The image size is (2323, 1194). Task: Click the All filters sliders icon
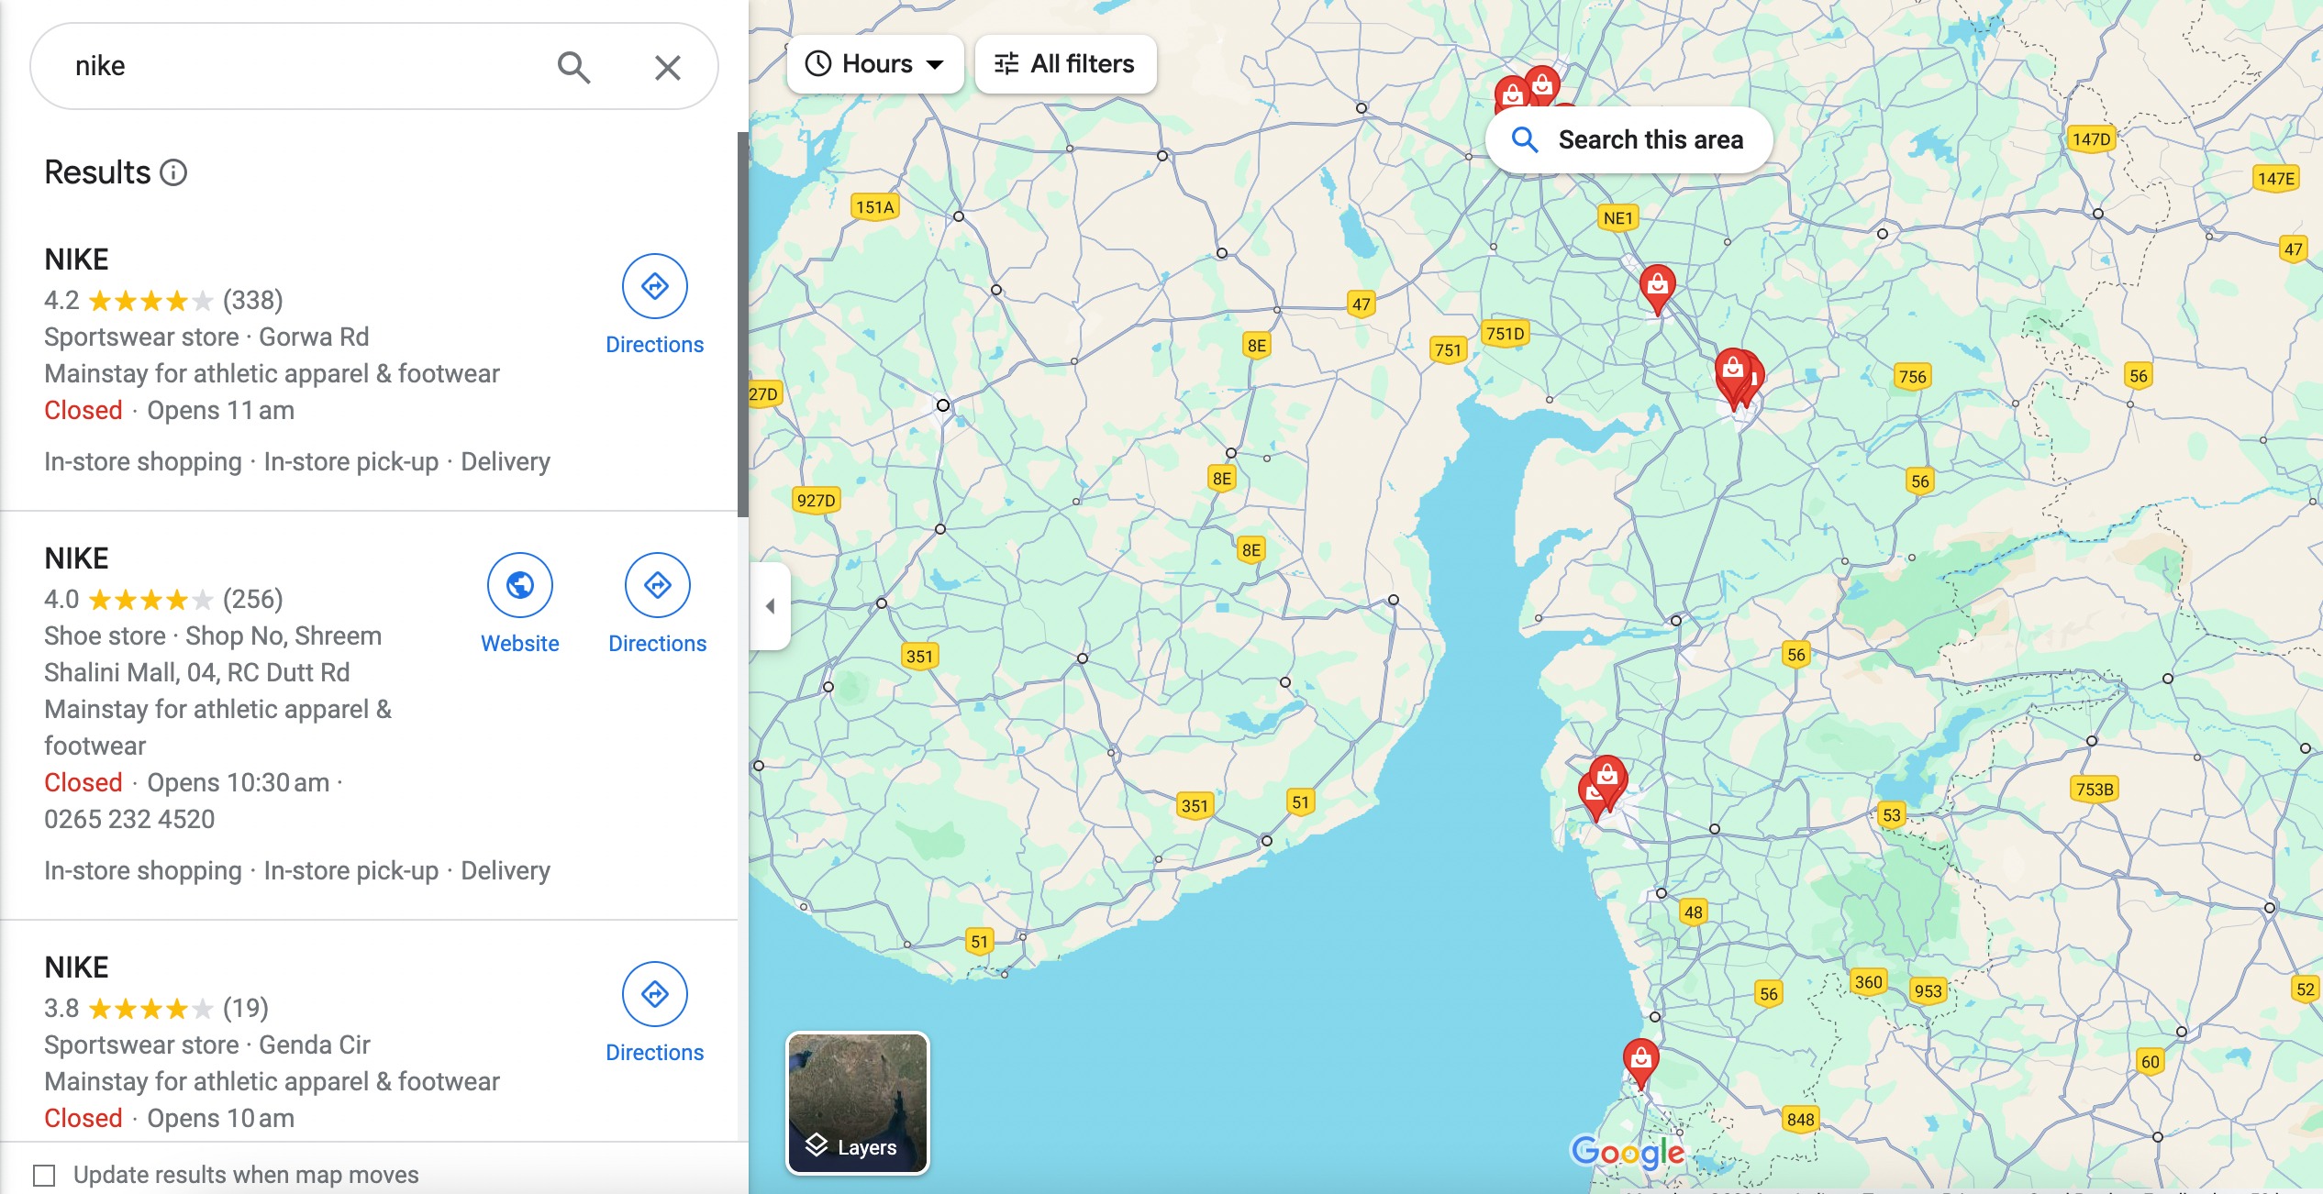click(x=1004, y=64)
